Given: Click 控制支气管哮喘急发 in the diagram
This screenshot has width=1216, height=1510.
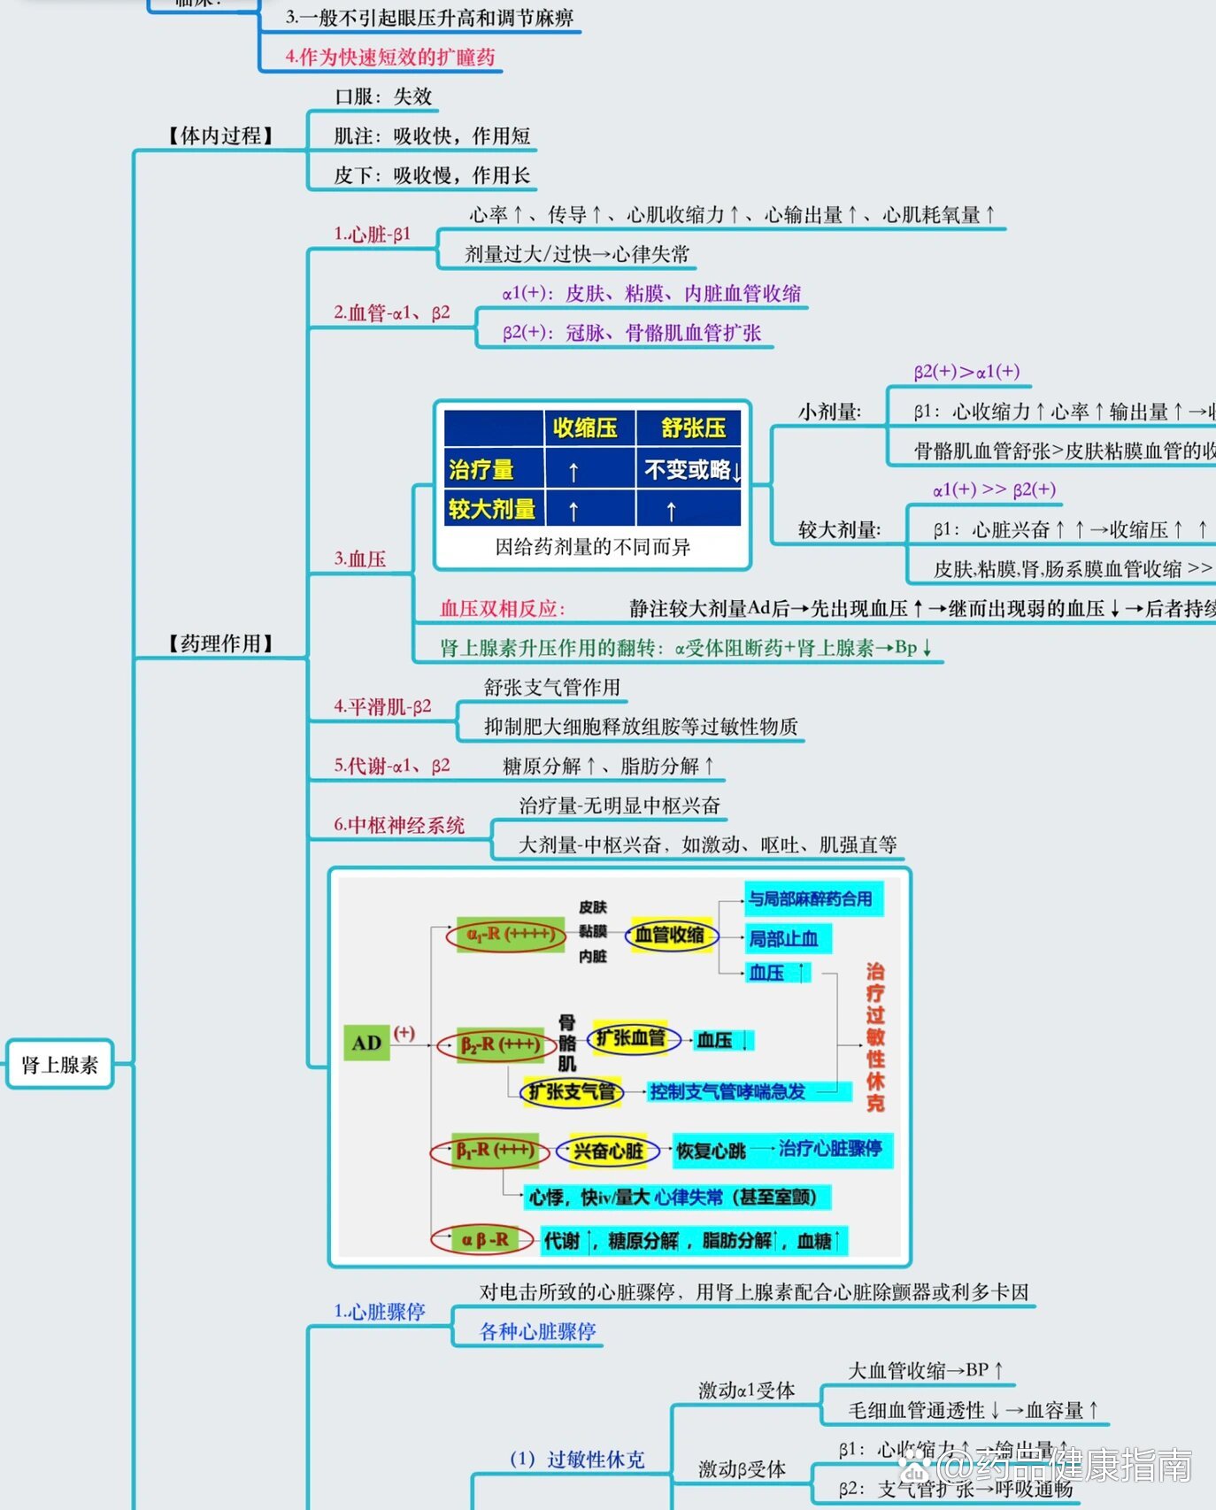Looking at the screenshot, I should point(727,1091).
